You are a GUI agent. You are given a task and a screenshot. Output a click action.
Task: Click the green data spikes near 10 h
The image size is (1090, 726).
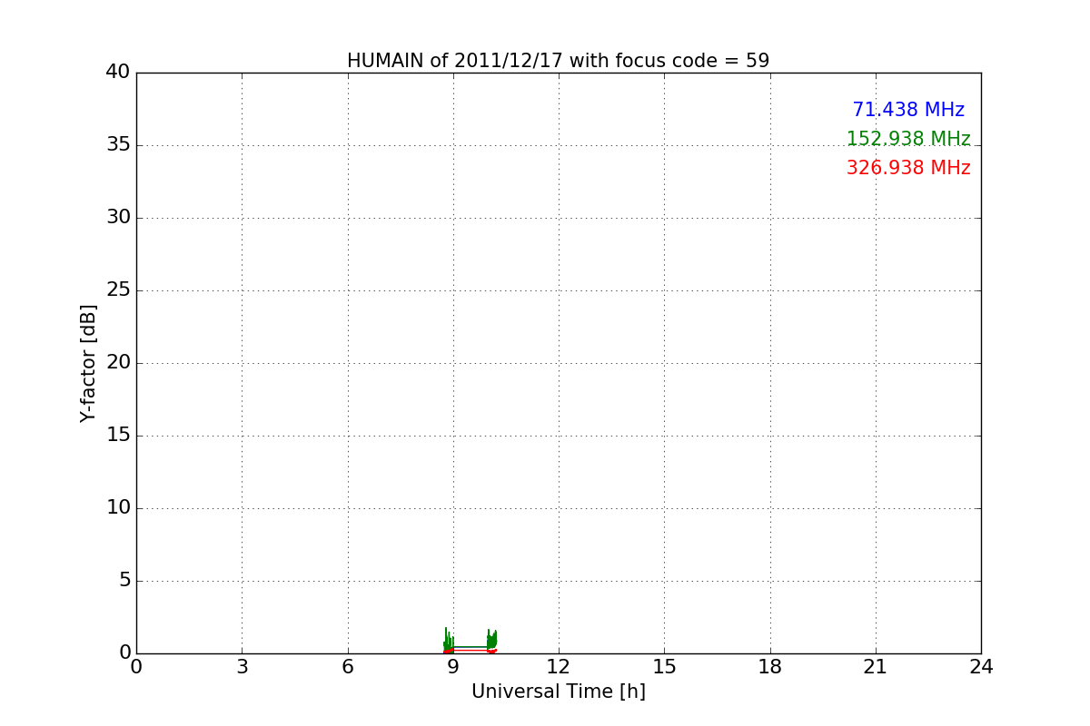[x=491, y=641]
